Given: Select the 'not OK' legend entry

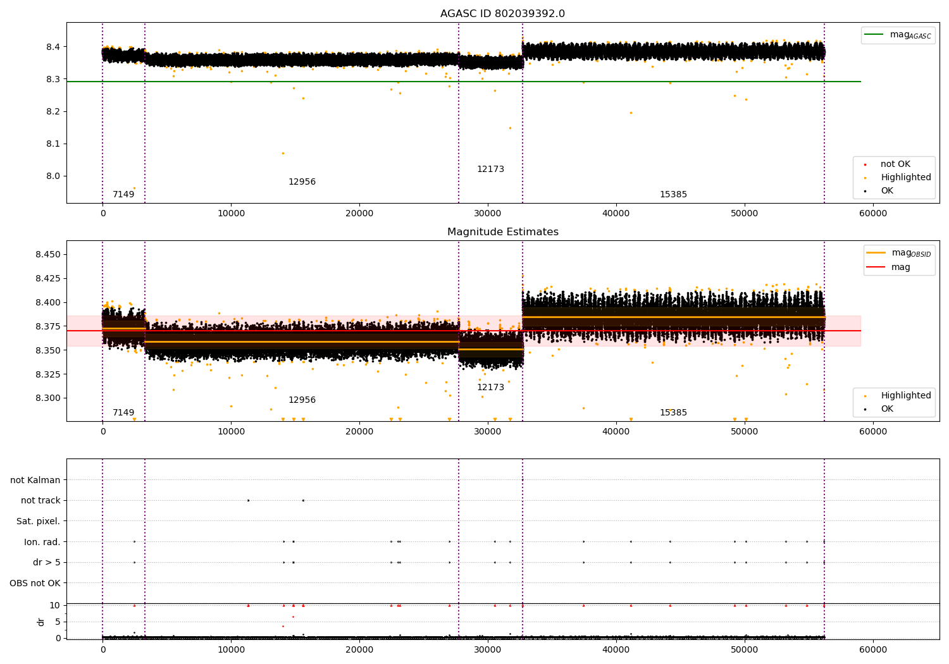Looking at the screenshot, I should pyautogui.click(x=895, y=164).
